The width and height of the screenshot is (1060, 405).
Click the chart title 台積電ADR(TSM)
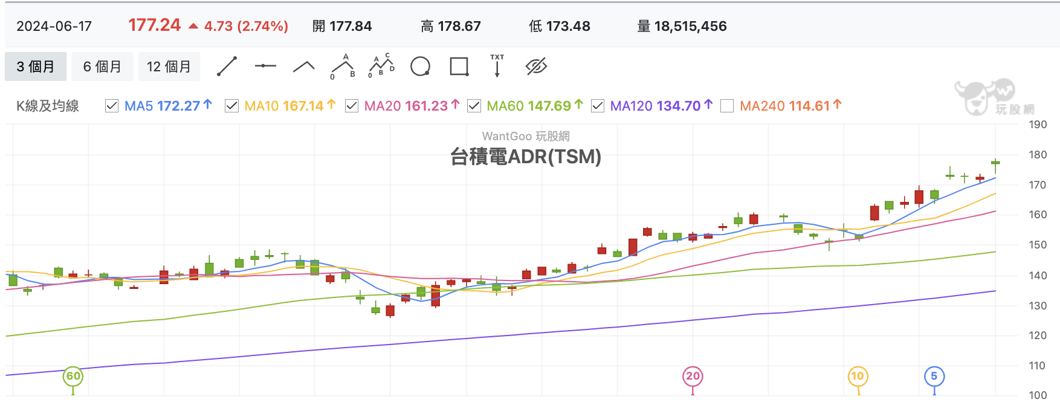[x=526, y=157]
